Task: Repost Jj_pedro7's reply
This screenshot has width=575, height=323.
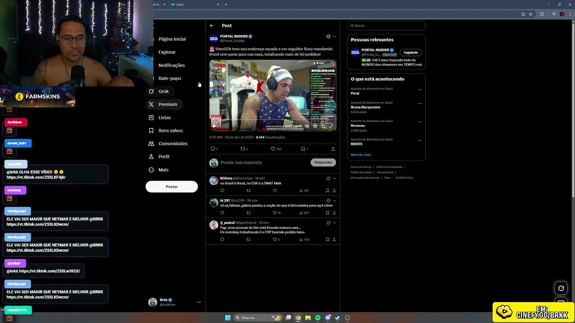Action: pyautogui.click(x=248, y=240)
